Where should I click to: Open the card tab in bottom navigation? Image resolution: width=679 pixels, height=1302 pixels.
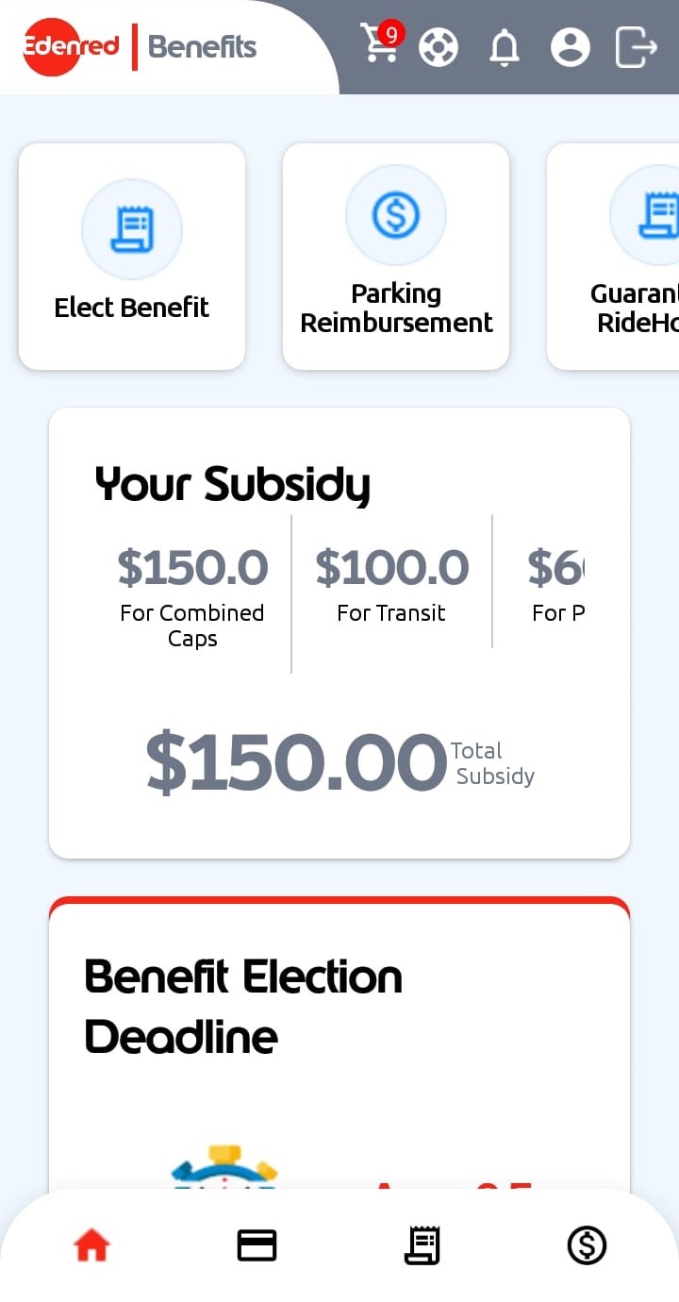[x=257, y=1245]
